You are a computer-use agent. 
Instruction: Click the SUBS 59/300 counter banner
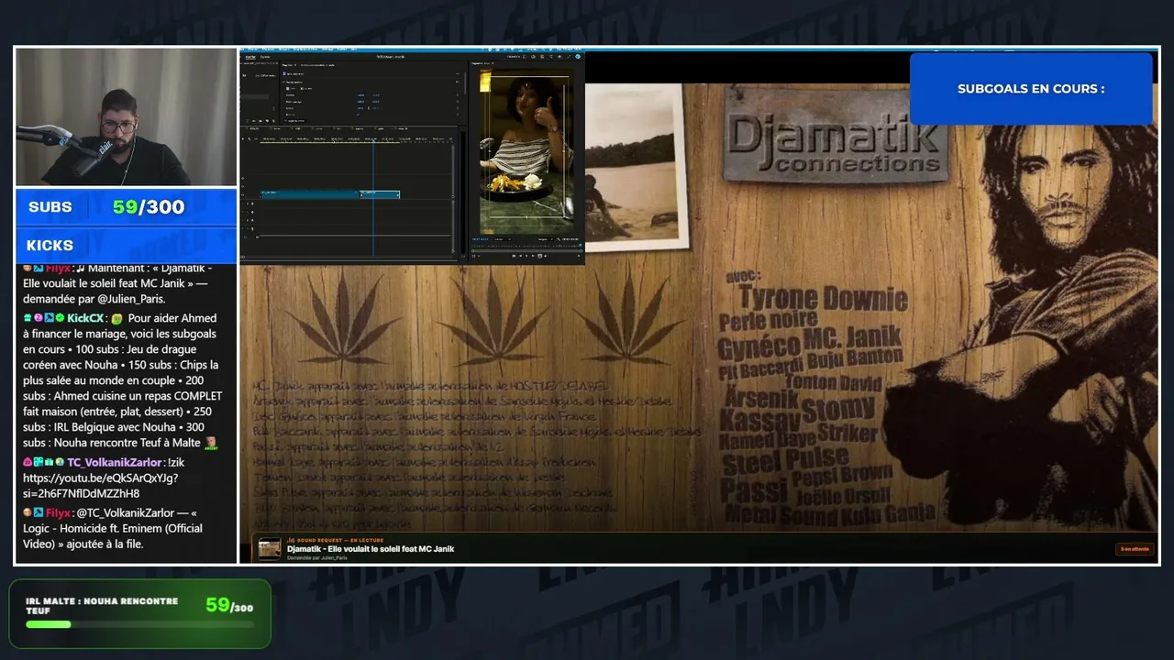(x=127, y=207)
